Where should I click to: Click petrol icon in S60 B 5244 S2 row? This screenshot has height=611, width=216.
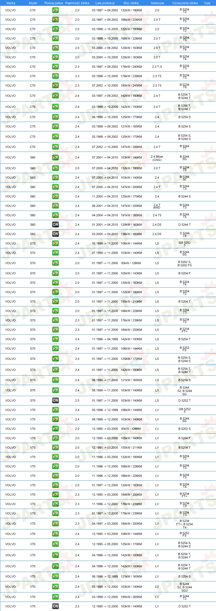coord(55,178)
